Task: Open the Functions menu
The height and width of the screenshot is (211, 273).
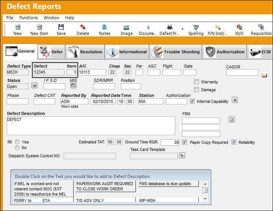Action: (x=28, y=18)
